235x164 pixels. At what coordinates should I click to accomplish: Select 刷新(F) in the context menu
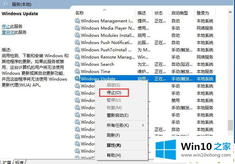pyautogui.click(x=113, y=135)
